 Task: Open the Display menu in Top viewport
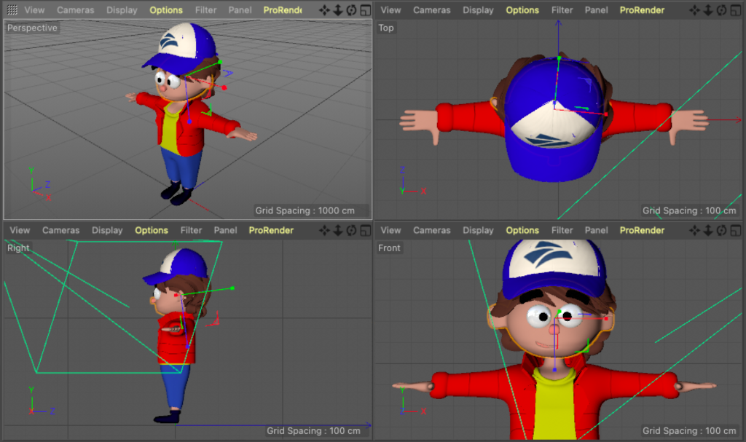pyautogui.click(x=478, y=10)
